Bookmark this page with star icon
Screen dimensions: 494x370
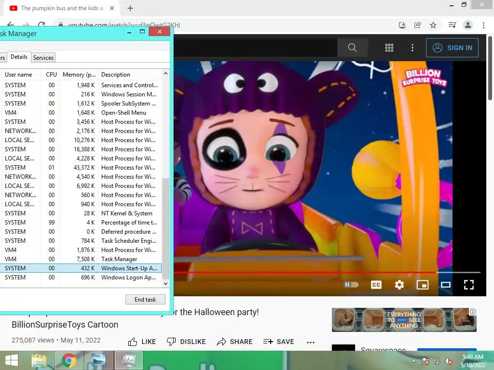tap(433, 25)
